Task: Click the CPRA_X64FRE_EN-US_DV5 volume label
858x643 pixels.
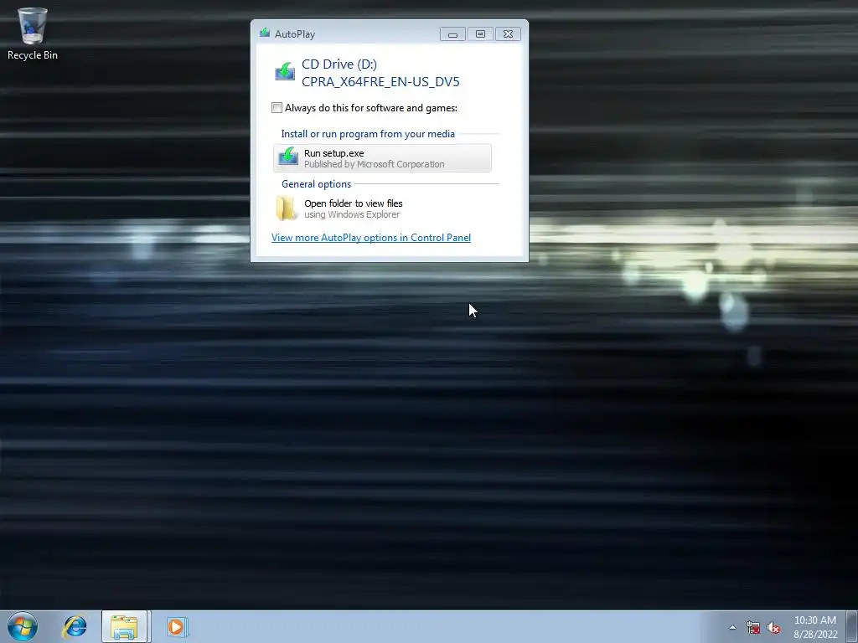Action: [x=380, y=82]
